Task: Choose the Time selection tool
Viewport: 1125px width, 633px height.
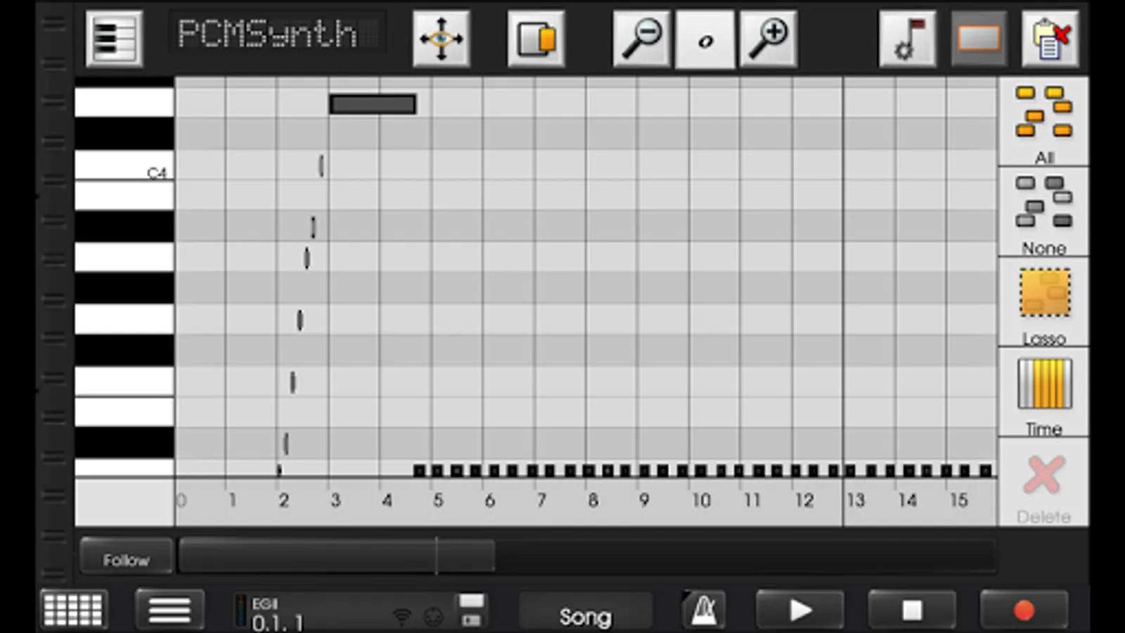Action: 1043,392
